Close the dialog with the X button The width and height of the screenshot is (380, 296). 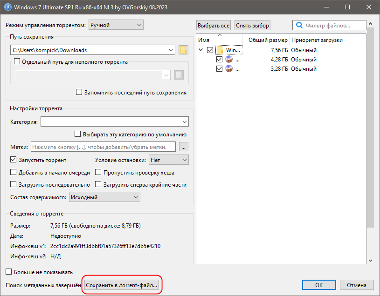pyautogui.click(x=369, y=7)
